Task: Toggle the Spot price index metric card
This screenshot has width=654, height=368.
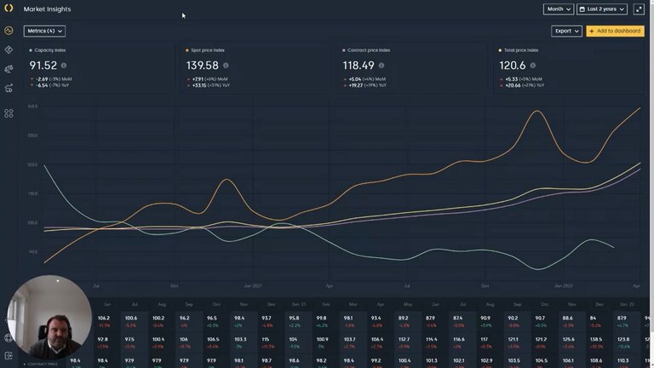Action: click(x=255, y=68)
